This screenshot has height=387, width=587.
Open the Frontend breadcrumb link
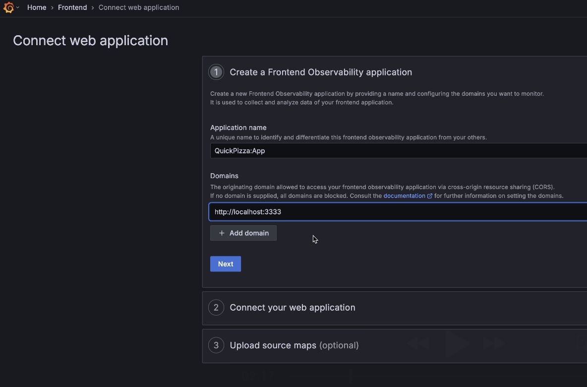click(x=72, y=7)
